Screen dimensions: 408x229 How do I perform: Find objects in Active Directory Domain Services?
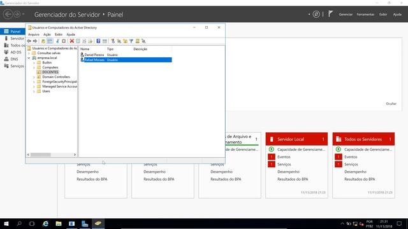(x=138, y=41)
